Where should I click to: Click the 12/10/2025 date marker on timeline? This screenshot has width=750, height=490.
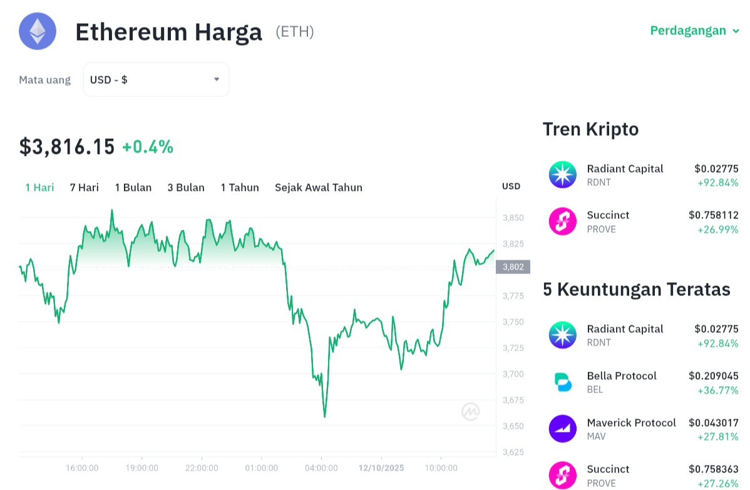pos(381,468)
